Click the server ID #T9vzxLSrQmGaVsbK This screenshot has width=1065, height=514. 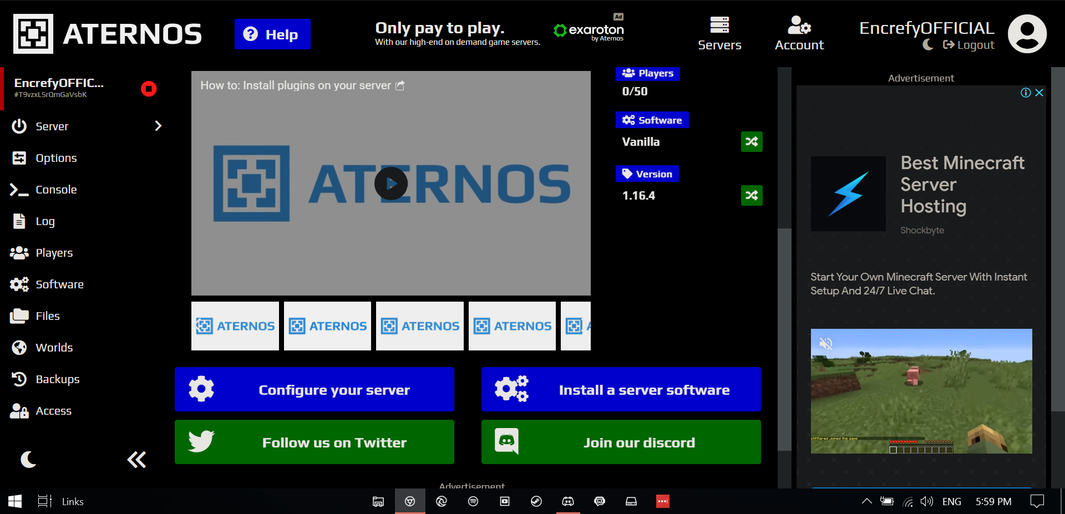pos(50,95)
